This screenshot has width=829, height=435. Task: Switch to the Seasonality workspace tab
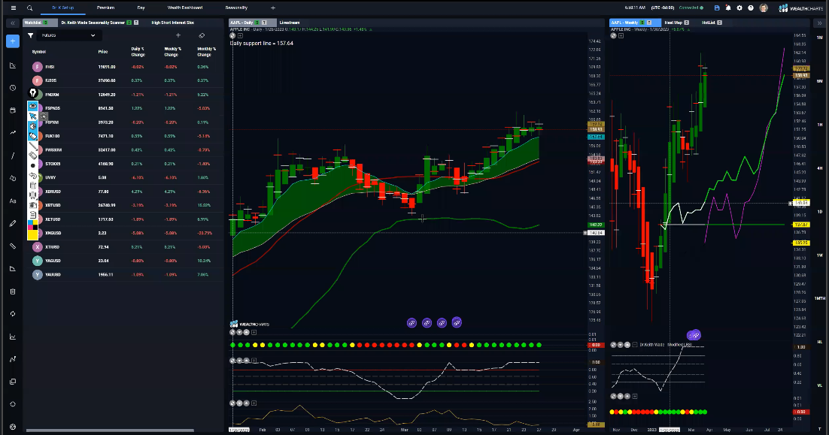tap(236, 8)
